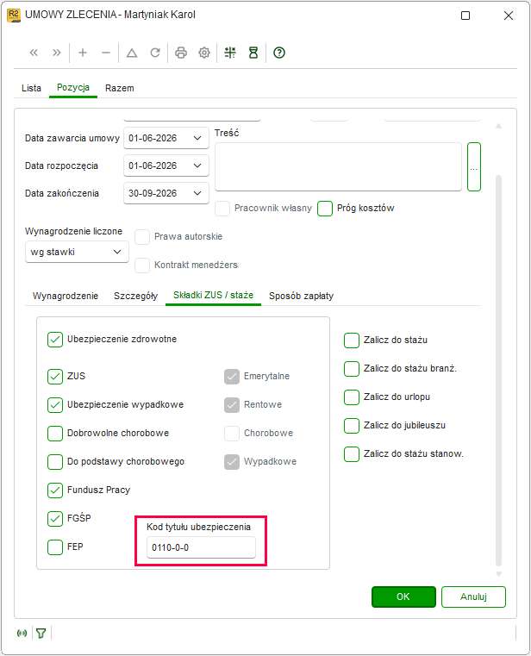Check Zalicz do urlopu option
Viewport: 531px width, 656px height.
pos(352,397)
